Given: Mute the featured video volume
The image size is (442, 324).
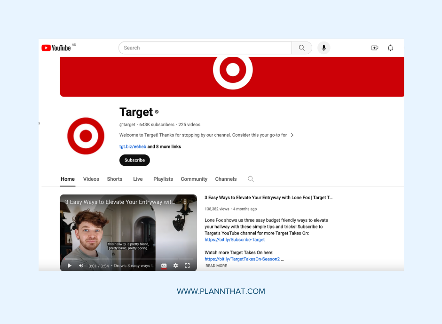Looking at the screenshot, I should tap(81, 266).
